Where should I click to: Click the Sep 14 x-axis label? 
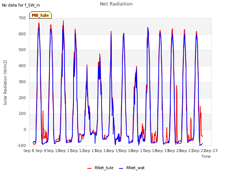102,151
